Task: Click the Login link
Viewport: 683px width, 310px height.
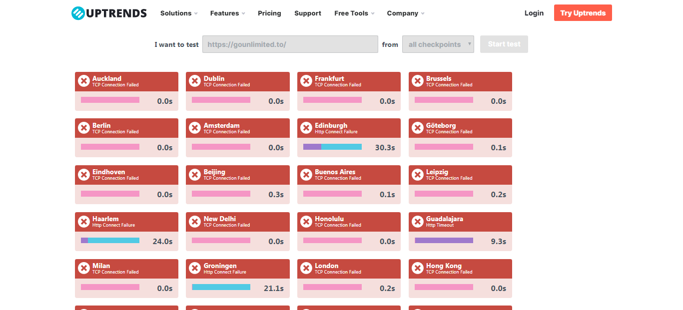Action: pos(534,13)
